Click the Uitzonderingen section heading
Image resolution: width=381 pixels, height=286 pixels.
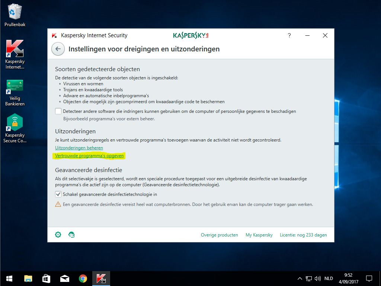[x=75, y=131]
